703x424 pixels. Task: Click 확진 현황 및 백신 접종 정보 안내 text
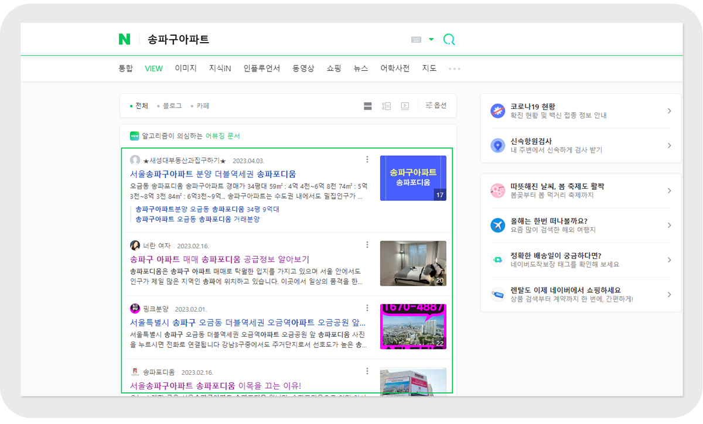(x=558, y=116)
